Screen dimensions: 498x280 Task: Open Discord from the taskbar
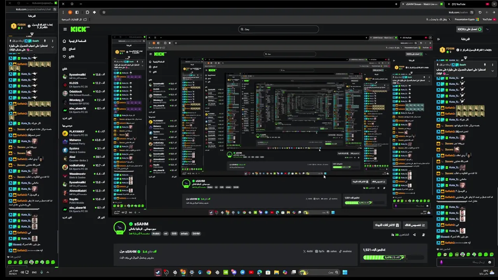tap(235, 272)
